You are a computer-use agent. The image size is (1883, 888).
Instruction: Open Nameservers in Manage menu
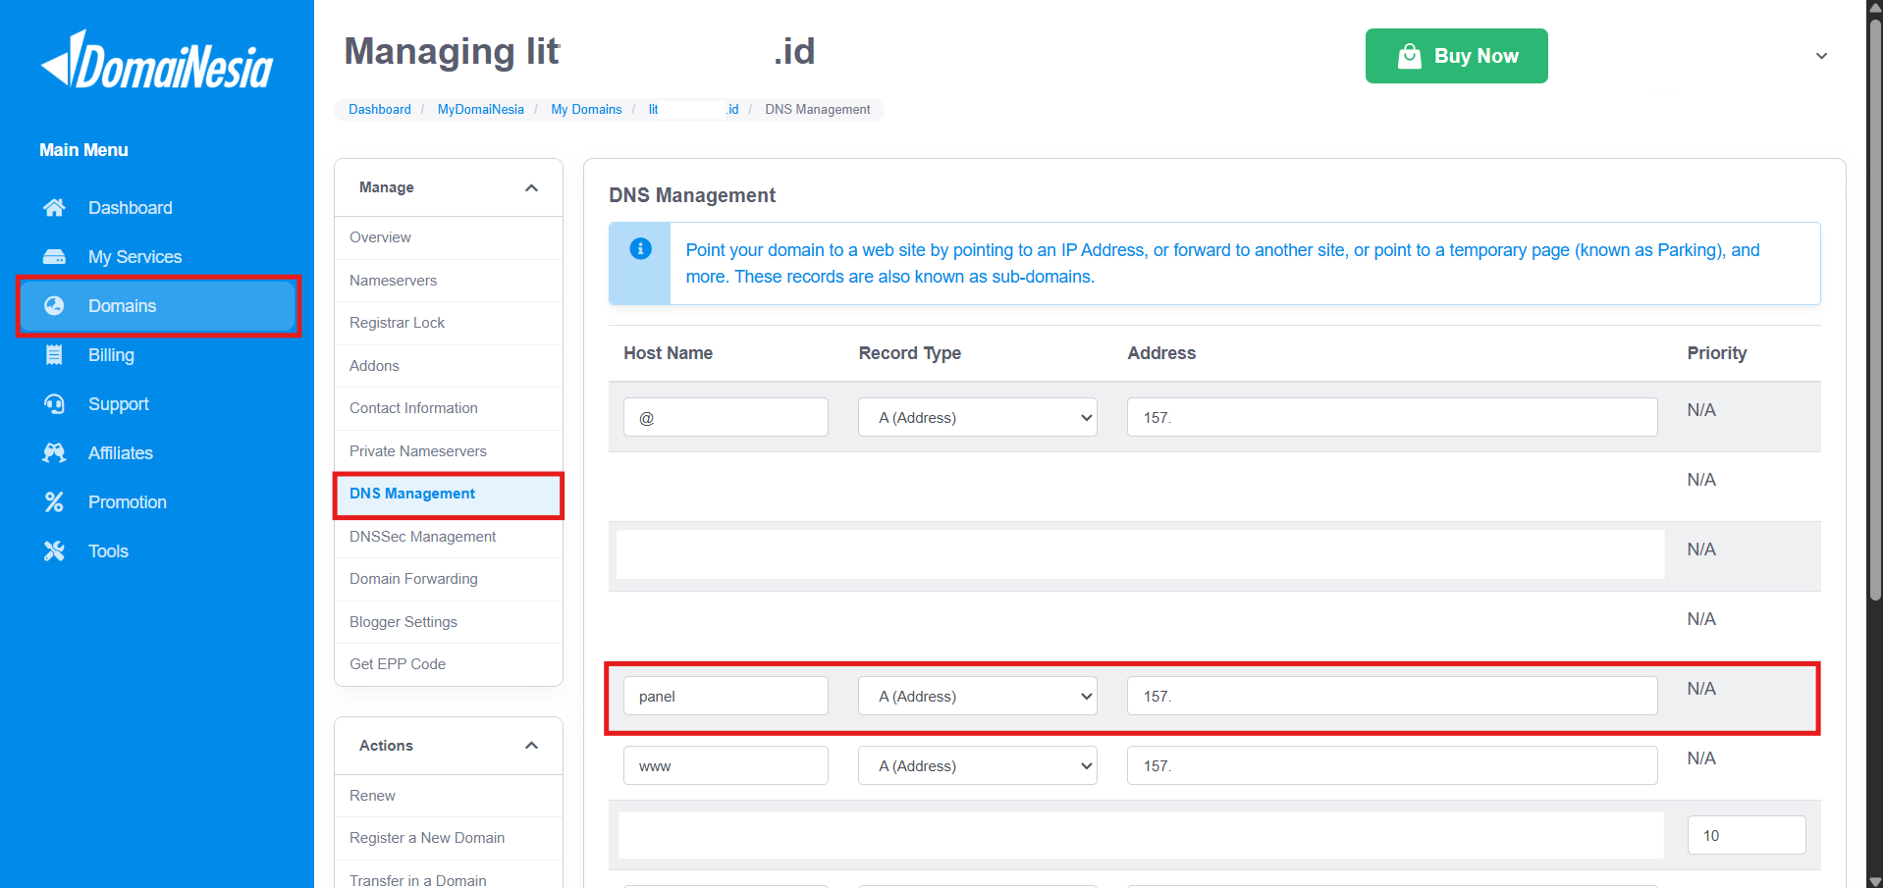[x=393, y=281]
